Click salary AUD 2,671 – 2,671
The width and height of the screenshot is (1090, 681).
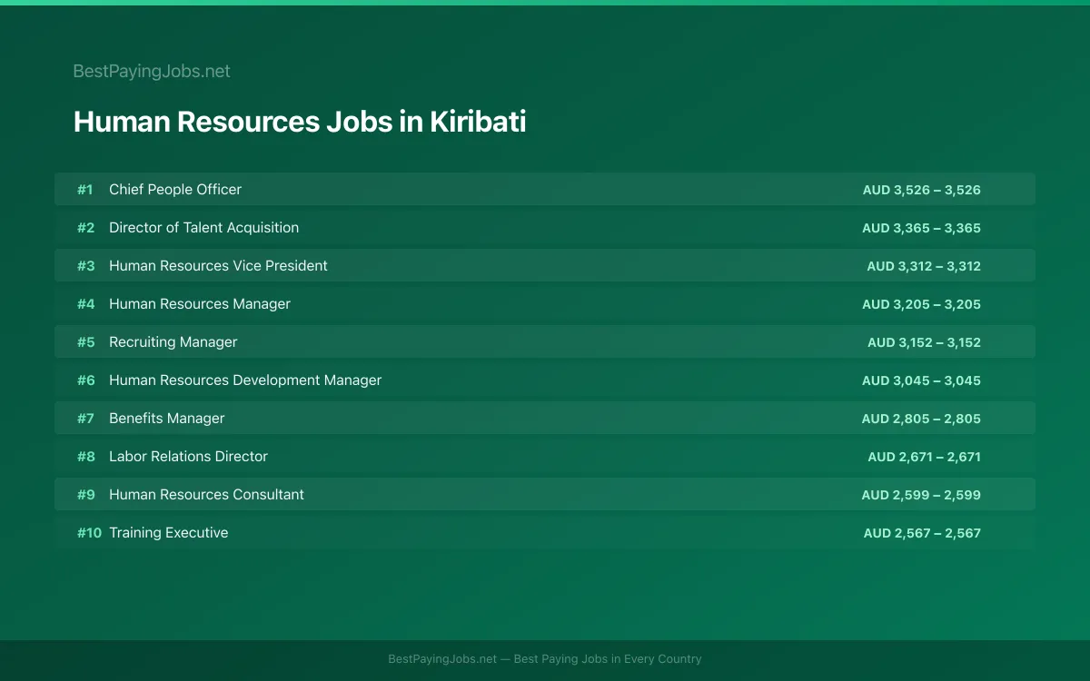tap(924, 457)
